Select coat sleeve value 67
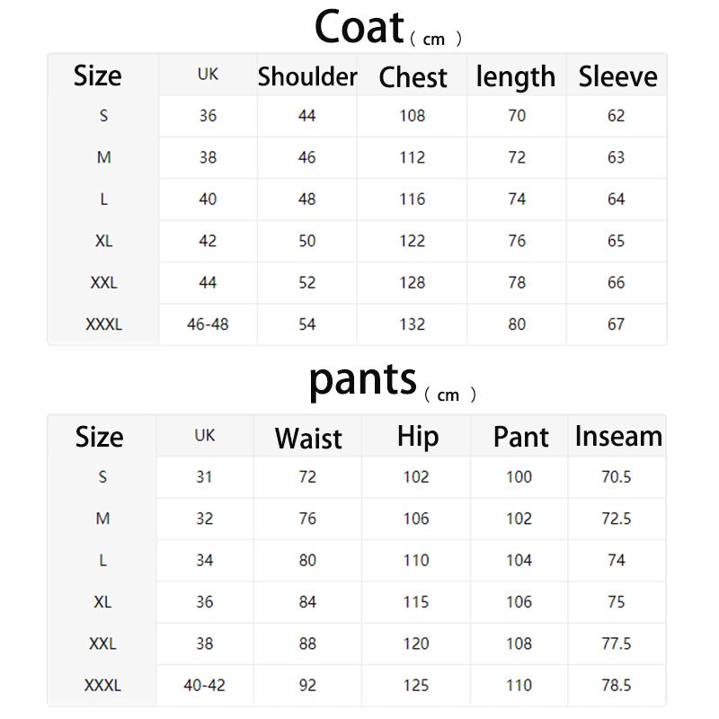719x719 pixels. [x=616, y=324]
